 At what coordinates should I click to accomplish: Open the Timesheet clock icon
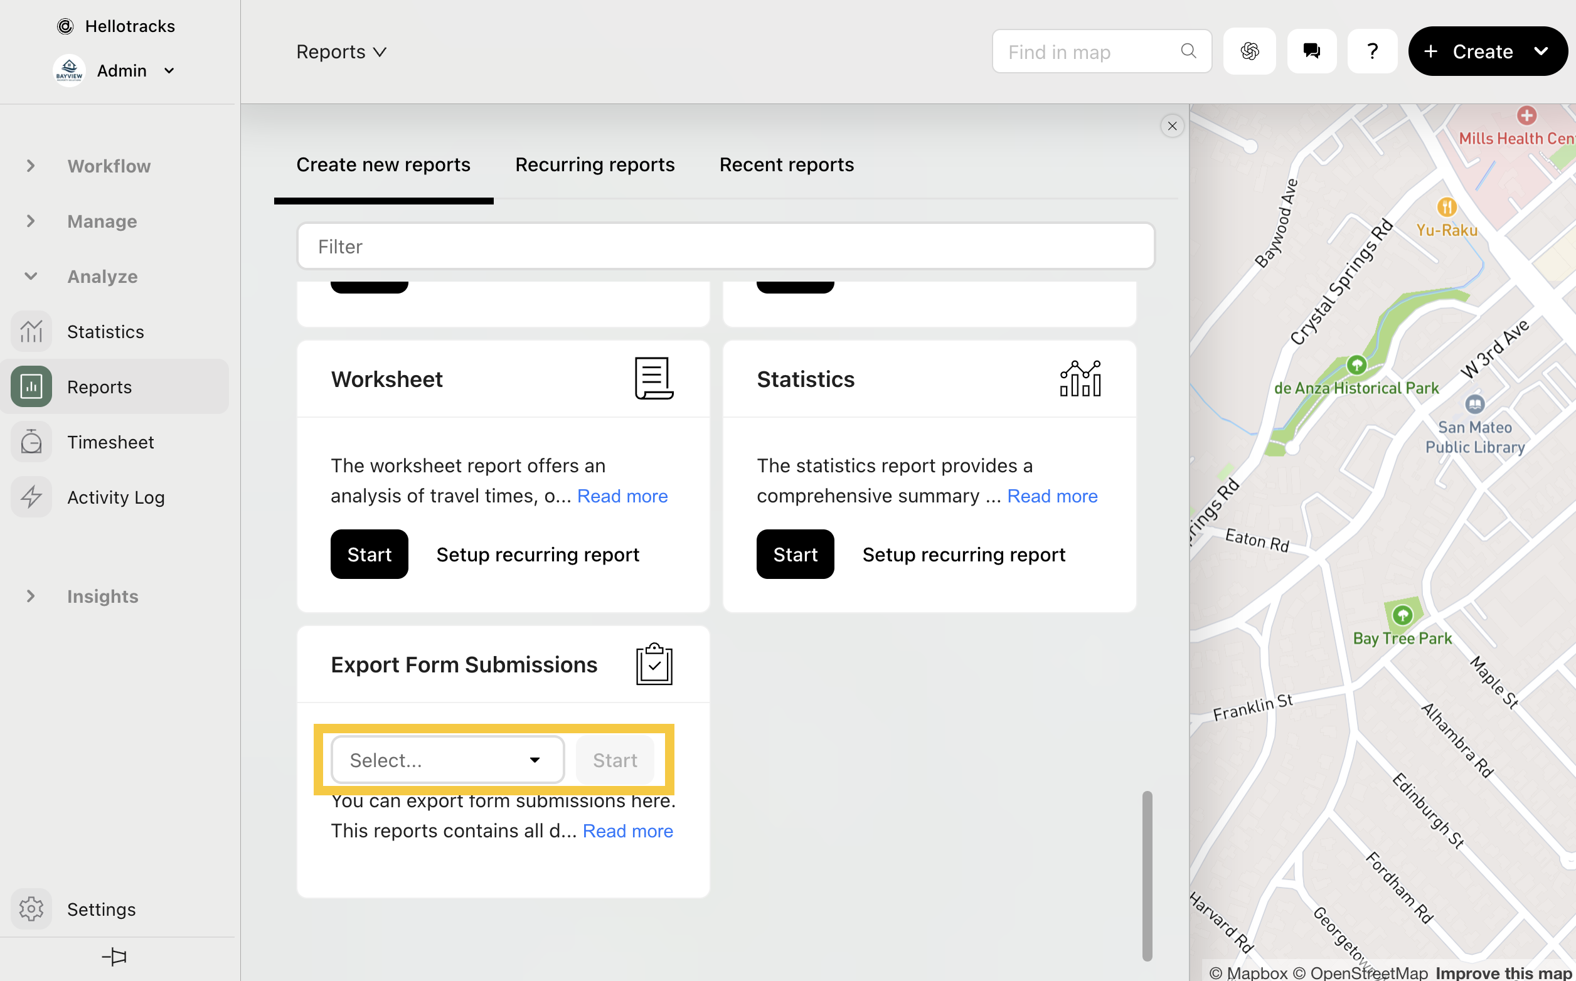(x=31, y=442)
